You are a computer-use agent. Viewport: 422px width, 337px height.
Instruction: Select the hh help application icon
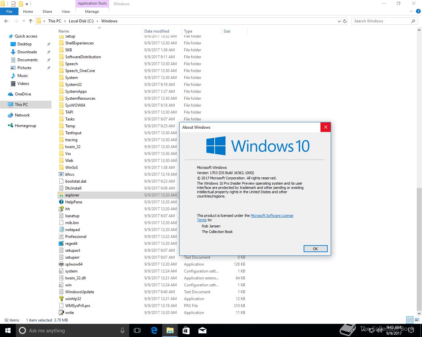61,209
